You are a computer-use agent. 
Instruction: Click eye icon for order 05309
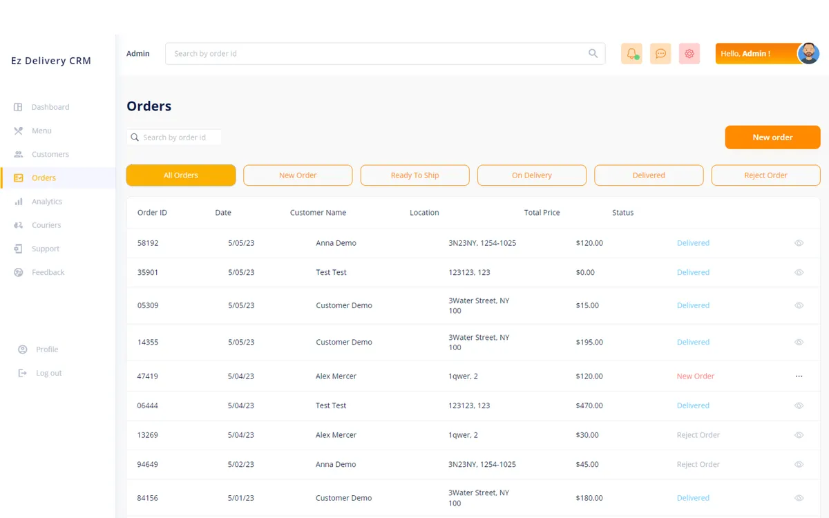coord(799,305)
